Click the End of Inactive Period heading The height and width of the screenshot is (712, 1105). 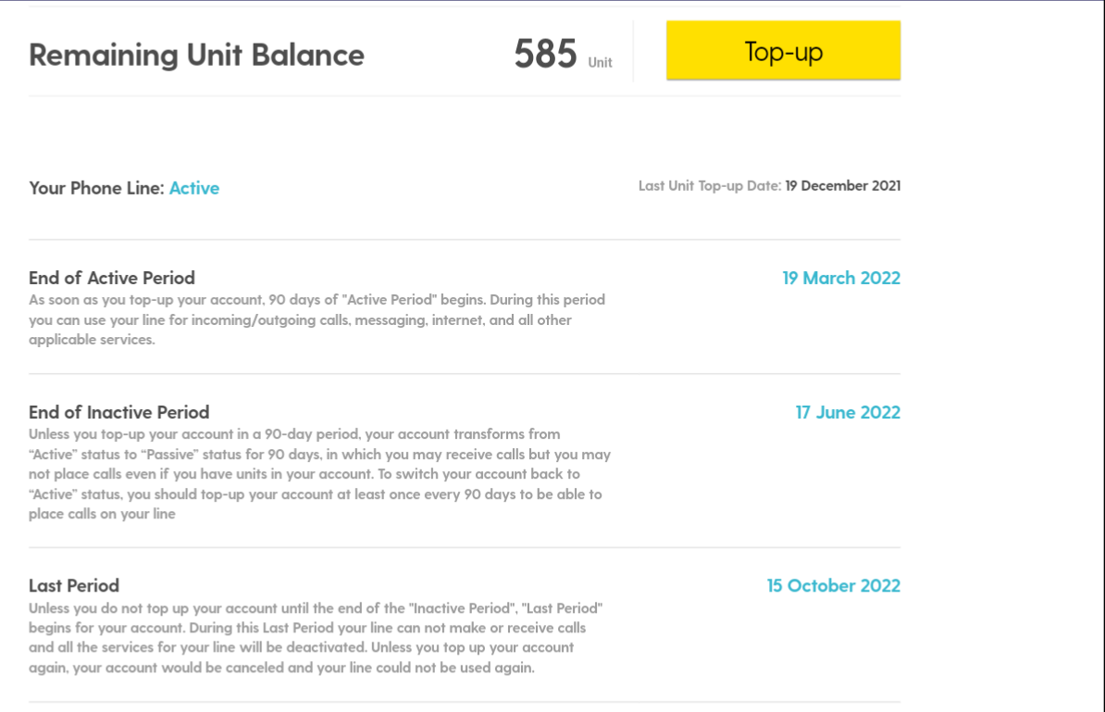click(119, 412)
